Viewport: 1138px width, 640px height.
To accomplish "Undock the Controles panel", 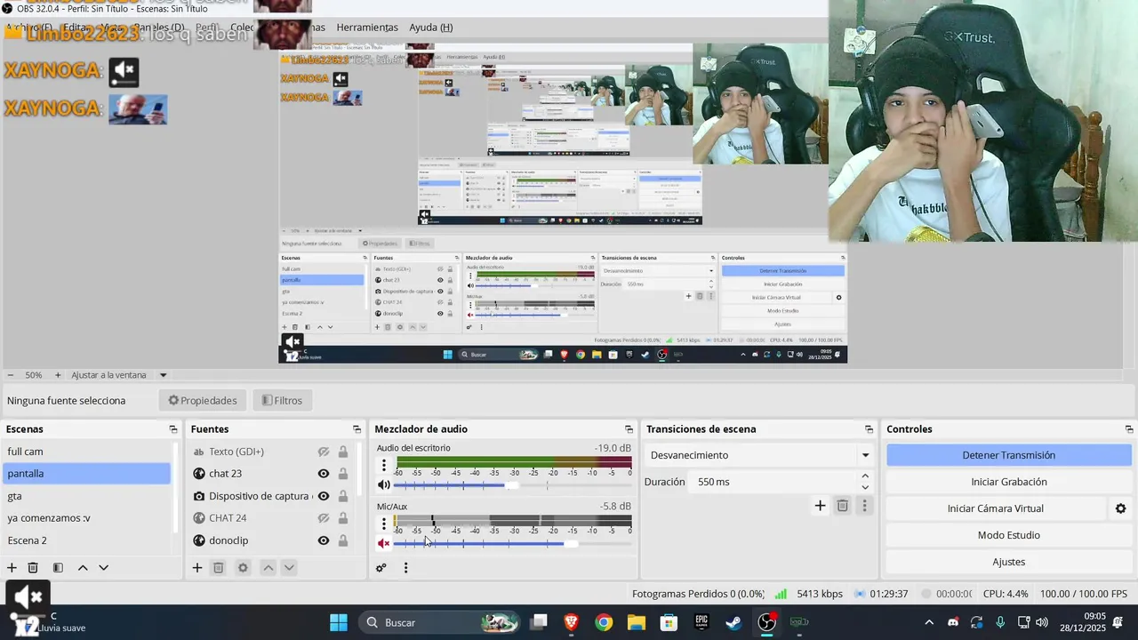I will click(1129, 429).
